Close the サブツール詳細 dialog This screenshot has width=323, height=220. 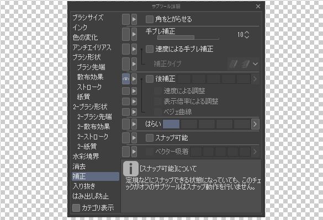point(258,7)
